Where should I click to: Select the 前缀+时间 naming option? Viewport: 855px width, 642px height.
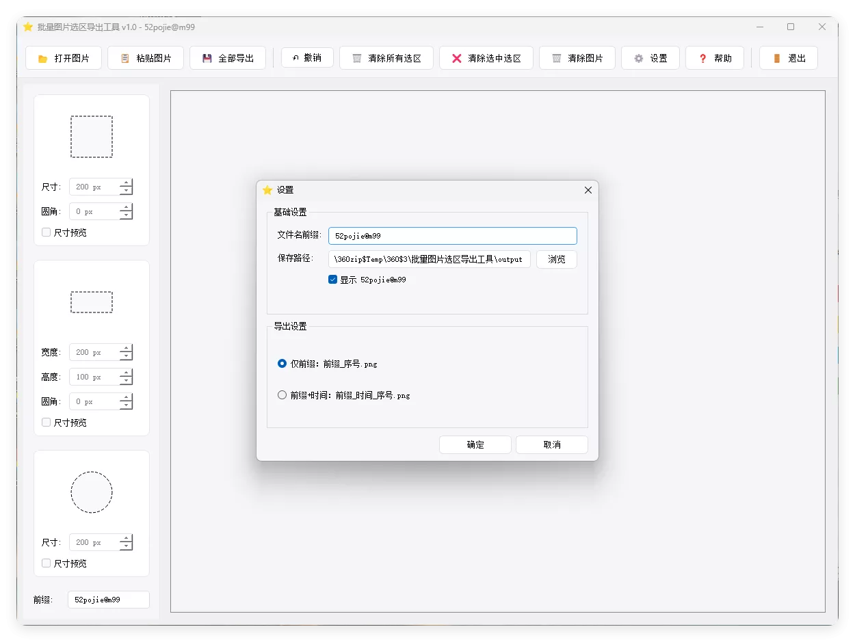(x=281, y=394)
